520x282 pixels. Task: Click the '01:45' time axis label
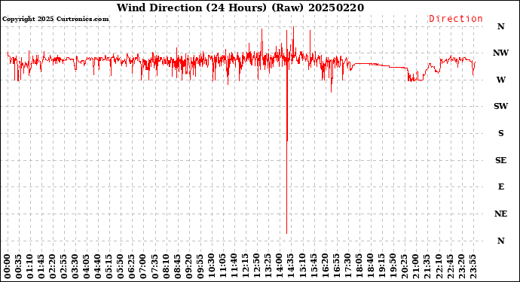[41, 267]
